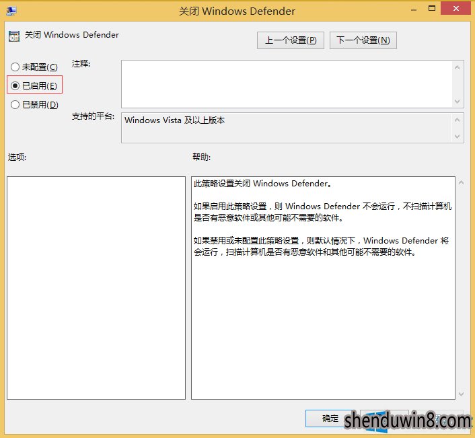Close the 关闭 Windows Defender dialog
The width and height of the screenshot is (475, 438).
point(455,8)
